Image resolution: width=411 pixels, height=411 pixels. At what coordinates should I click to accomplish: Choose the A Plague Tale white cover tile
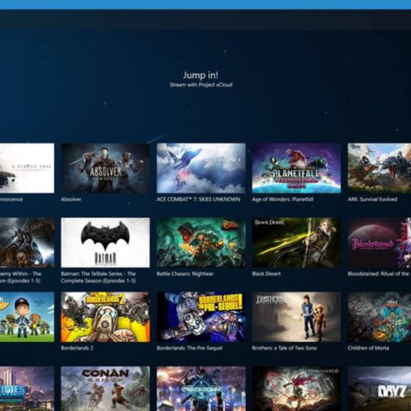(x=27, y=168)
